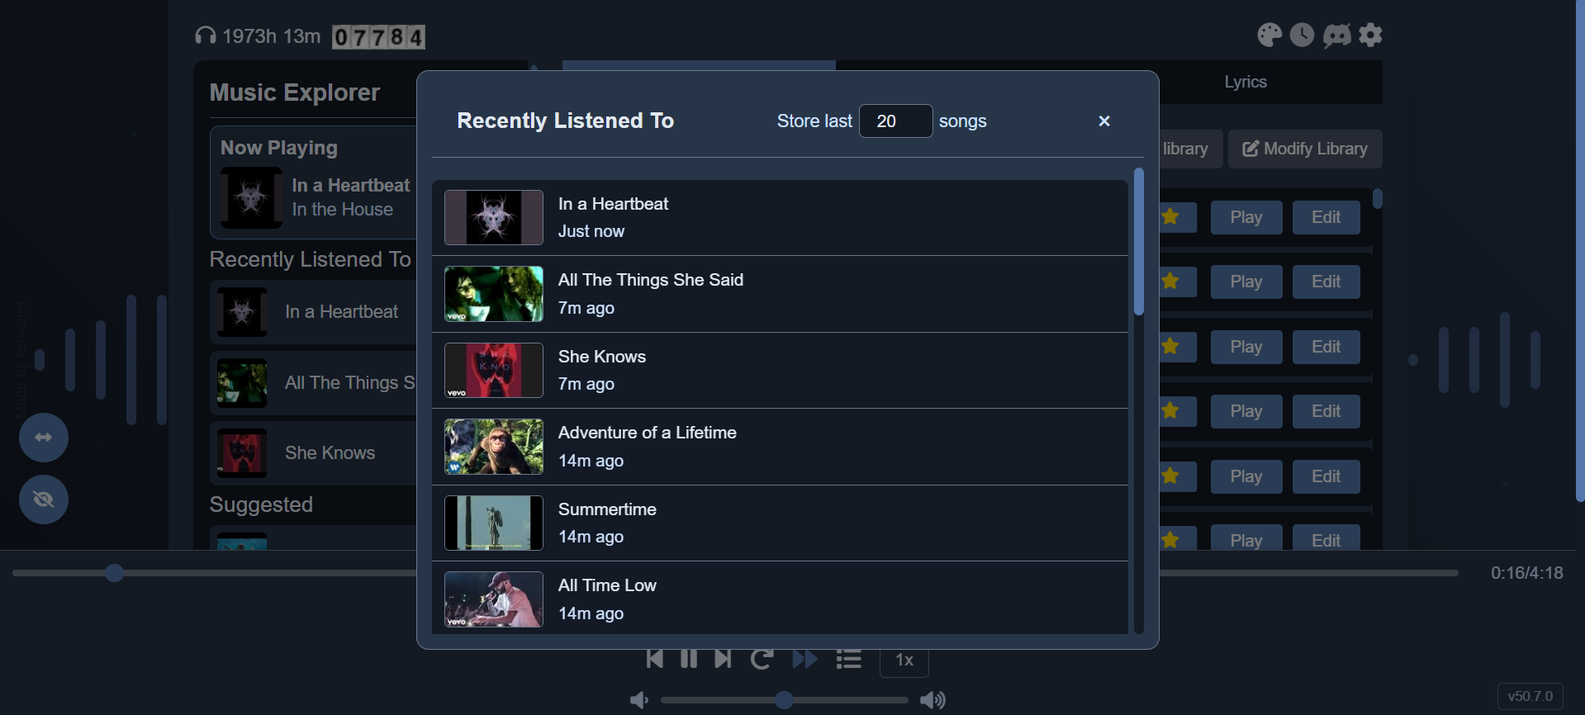This screenshot has width=1585, height=715.
Task: Click the fifth row Edit button
Action: coord(1326,476)
